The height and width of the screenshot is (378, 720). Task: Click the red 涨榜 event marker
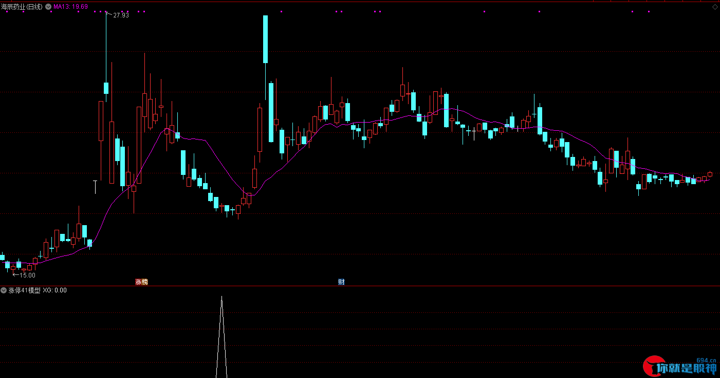pos(141,282)
